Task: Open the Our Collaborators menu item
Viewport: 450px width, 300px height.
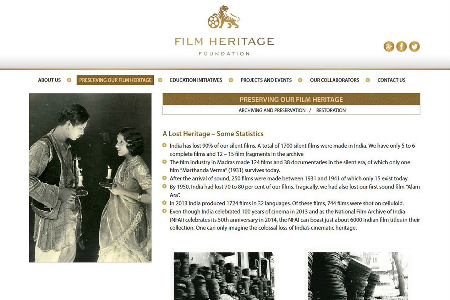Action: [x=334, y=80]
